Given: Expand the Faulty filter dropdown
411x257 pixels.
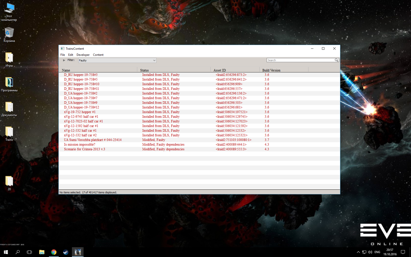Looking at the screenshot, I should 117,60.
